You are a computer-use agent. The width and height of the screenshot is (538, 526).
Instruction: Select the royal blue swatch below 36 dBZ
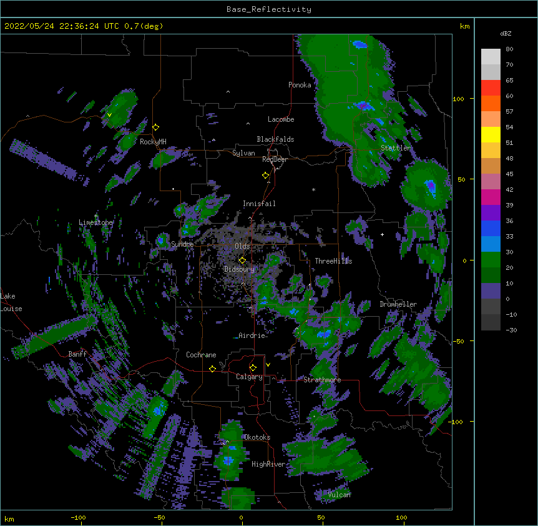pos(491,228)
